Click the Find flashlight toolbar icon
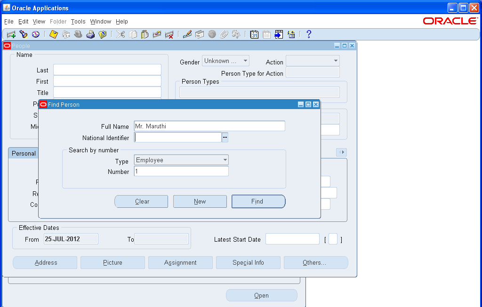482x307 pixels. point(24,34)
